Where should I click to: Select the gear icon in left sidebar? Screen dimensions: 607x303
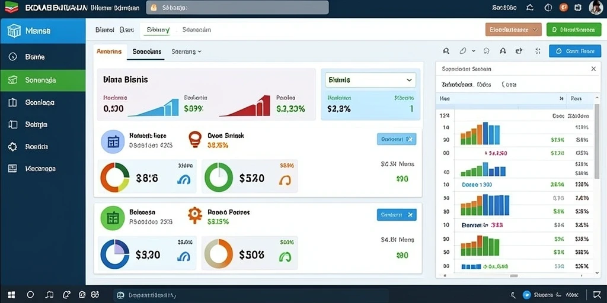point(13,147)
